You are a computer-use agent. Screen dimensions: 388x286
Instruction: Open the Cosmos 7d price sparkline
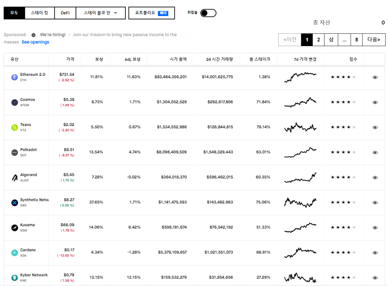(x=300, y=102)
